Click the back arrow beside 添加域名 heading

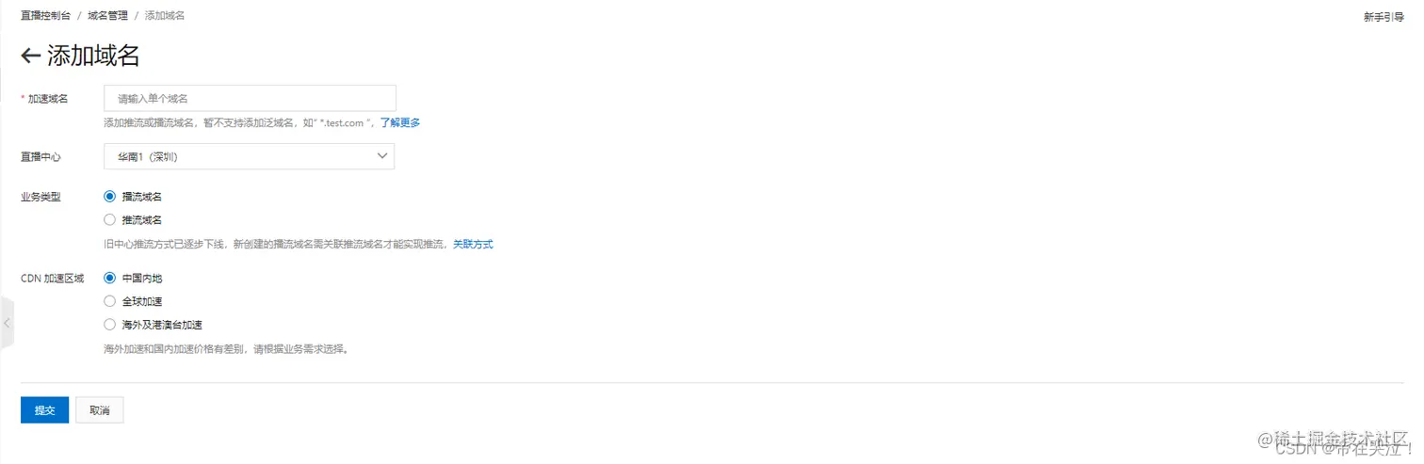pyautogui.click(x=30, y=56)
